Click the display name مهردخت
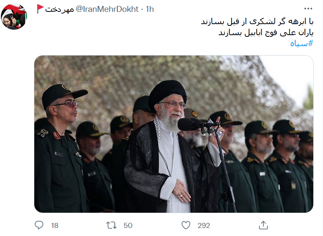 59,9
